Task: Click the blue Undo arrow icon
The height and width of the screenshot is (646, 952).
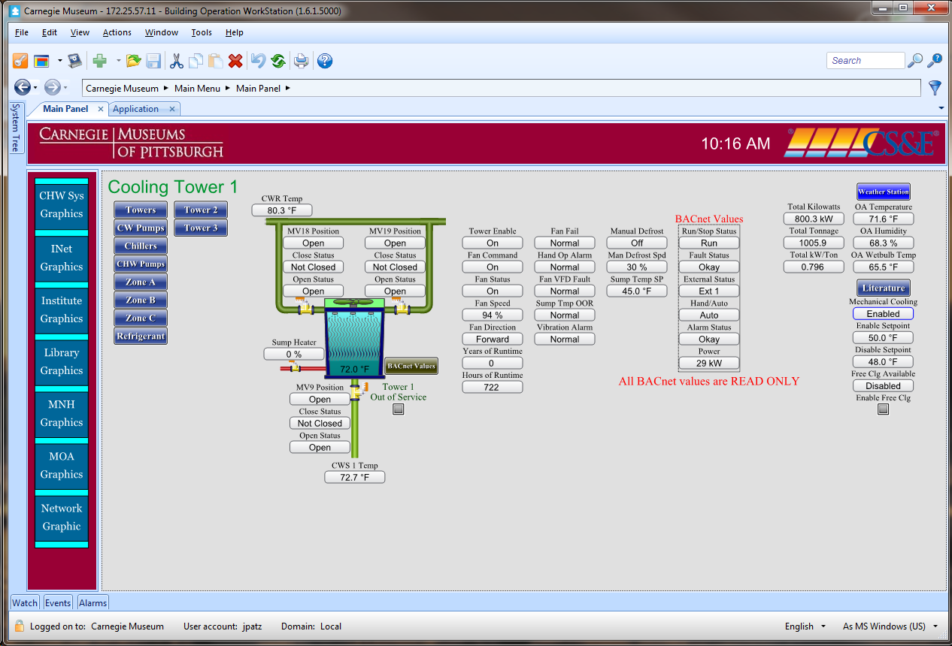Action: click(x=259, y=61)
